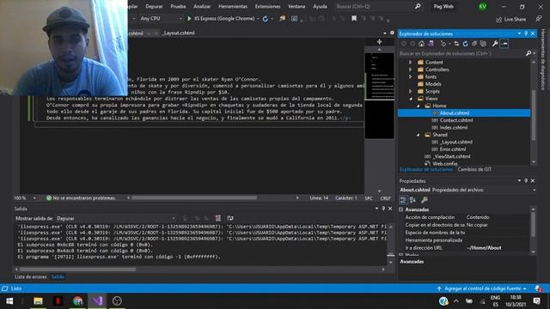The height and width of the screenshot is (309, 550).
Task: Open the zoom 100 % dropdown
Action: click(x=25, y=198)
